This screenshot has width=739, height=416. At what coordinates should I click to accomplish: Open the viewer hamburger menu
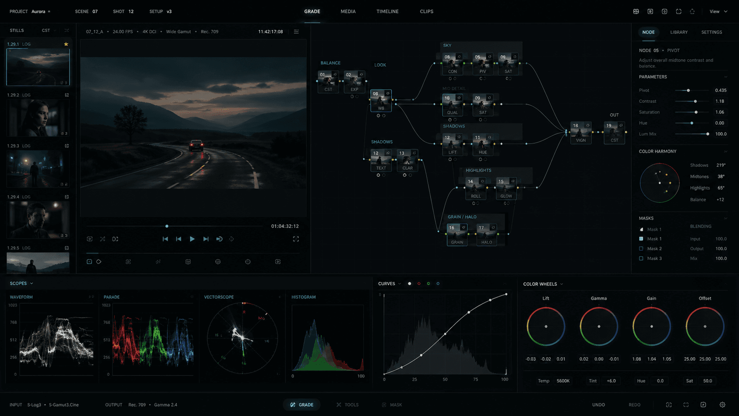click(x=296, y=32)
